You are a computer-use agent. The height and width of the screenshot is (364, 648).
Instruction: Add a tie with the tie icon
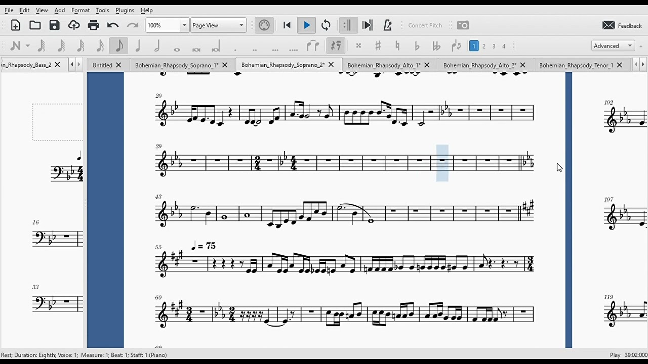tap(313, 46)
